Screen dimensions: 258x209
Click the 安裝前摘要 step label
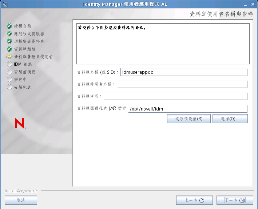25,72
